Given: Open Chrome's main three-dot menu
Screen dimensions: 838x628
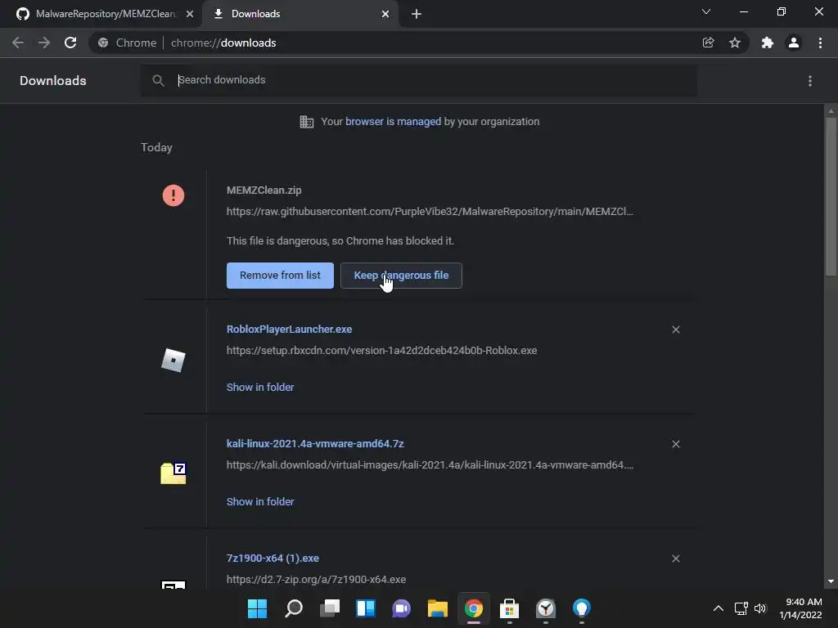Looking at the screenshot, I should tap(820, 43).
